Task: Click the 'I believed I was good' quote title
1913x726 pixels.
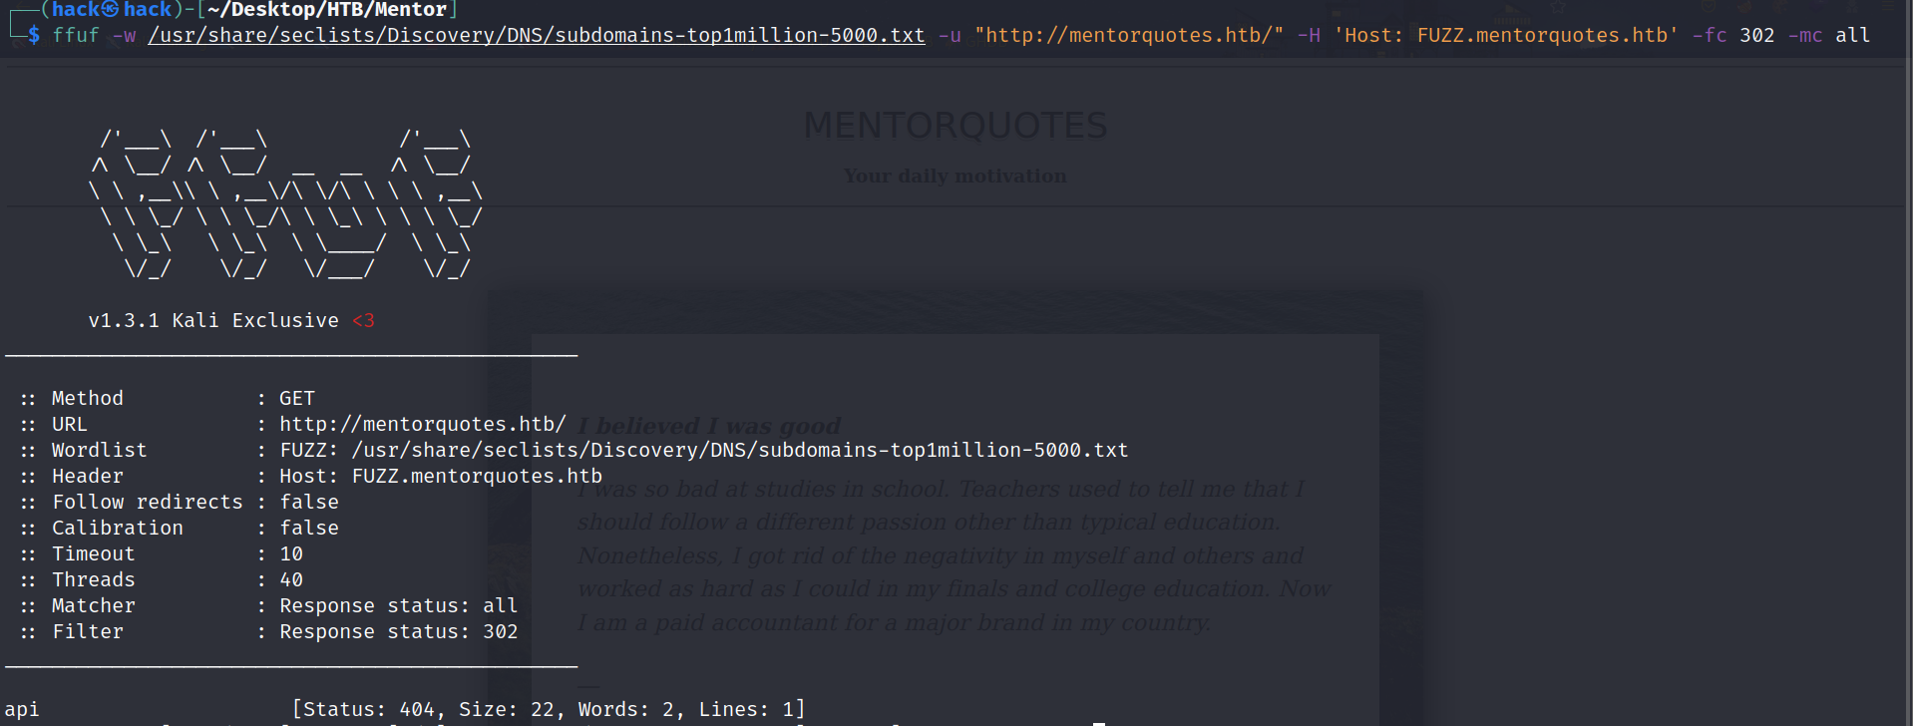Action: pyautogui.click(x=709, y=426)
